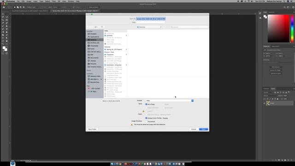295x166 pixels.
Task: Expand the Spring 20 folder arrow
Action: tap(126, 49)
